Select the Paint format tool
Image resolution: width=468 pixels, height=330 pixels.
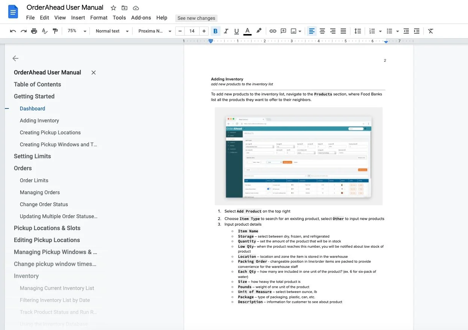55,31
